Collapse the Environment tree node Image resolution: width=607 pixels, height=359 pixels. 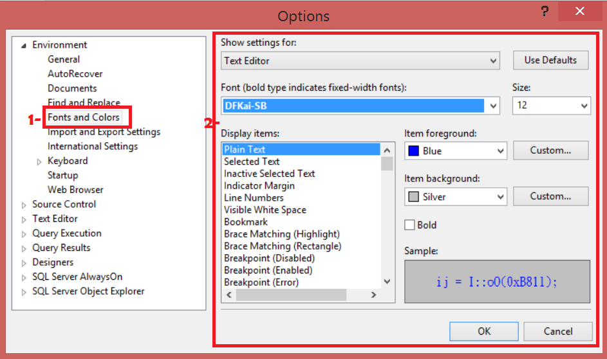click(x=24, y=46)
